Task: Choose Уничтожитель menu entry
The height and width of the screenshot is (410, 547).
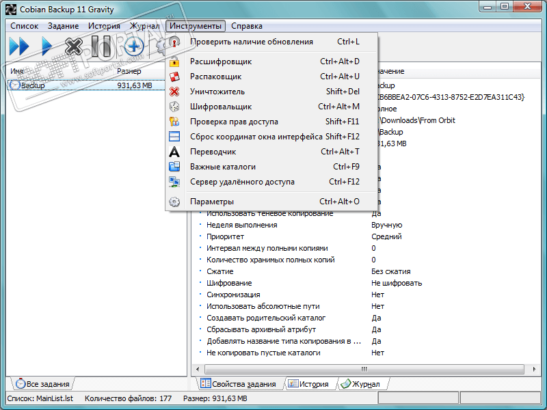Action: coord(271,92)
